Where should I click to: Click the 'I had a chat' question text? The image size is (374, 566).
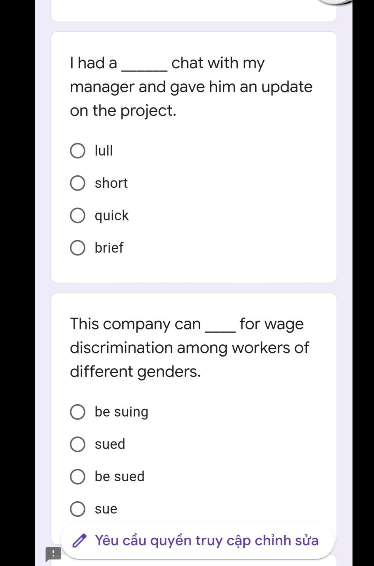tap(191, 87)
